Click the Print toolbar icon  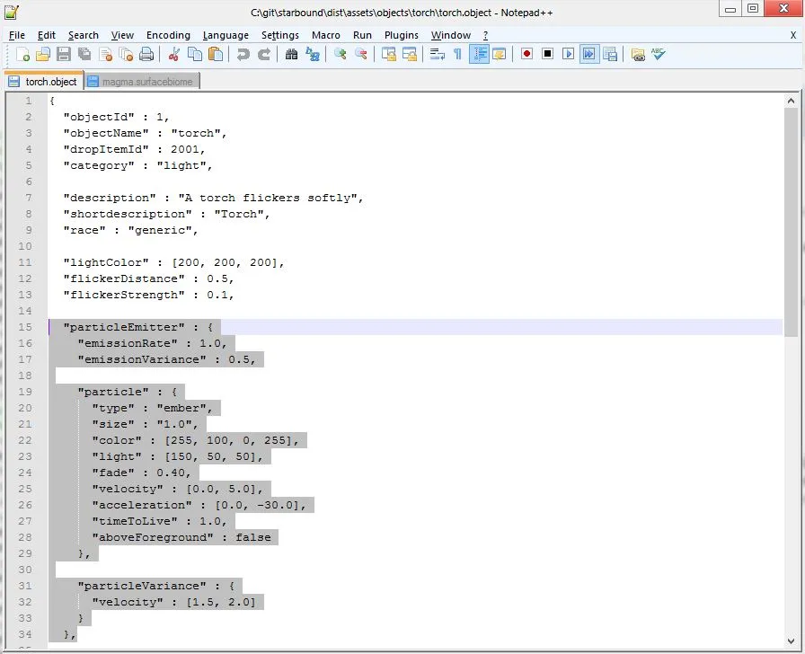pyautogui.click(x=146, y=54)
